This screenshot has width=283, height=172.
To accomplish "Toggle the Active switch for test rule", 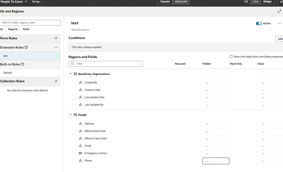I will (x=259, y=23).
